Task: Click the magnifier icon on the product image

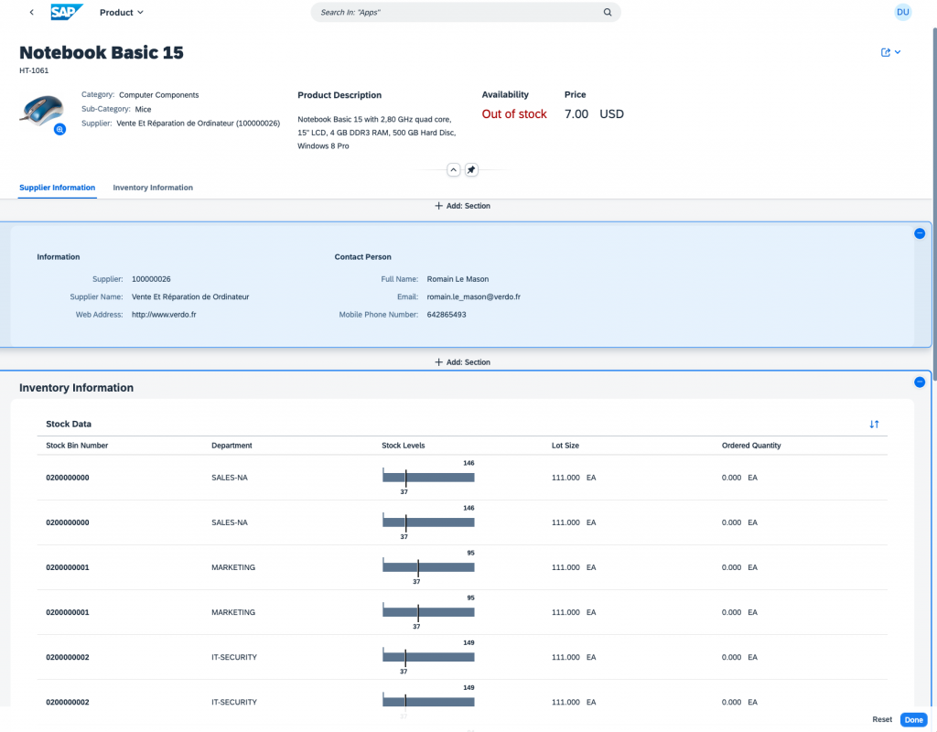Action: pyautogui.click(x=59, y=130)
